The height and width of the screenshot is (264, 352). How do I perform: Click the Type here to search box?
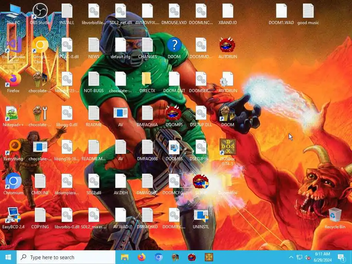click(66, 257)
